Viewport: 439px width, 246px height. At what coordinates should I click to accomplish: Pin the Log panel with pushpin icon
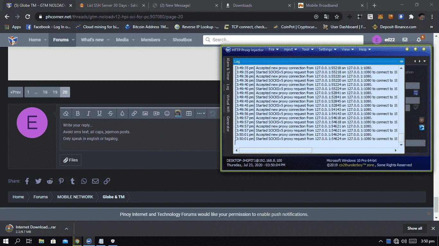[401, 61]
